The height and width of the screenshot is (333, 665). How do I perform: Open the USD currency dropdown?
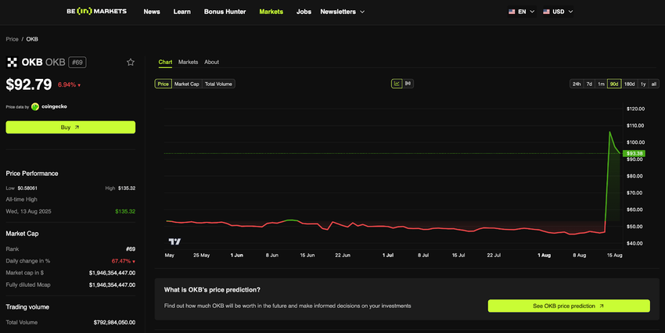[x=563, y=12]
